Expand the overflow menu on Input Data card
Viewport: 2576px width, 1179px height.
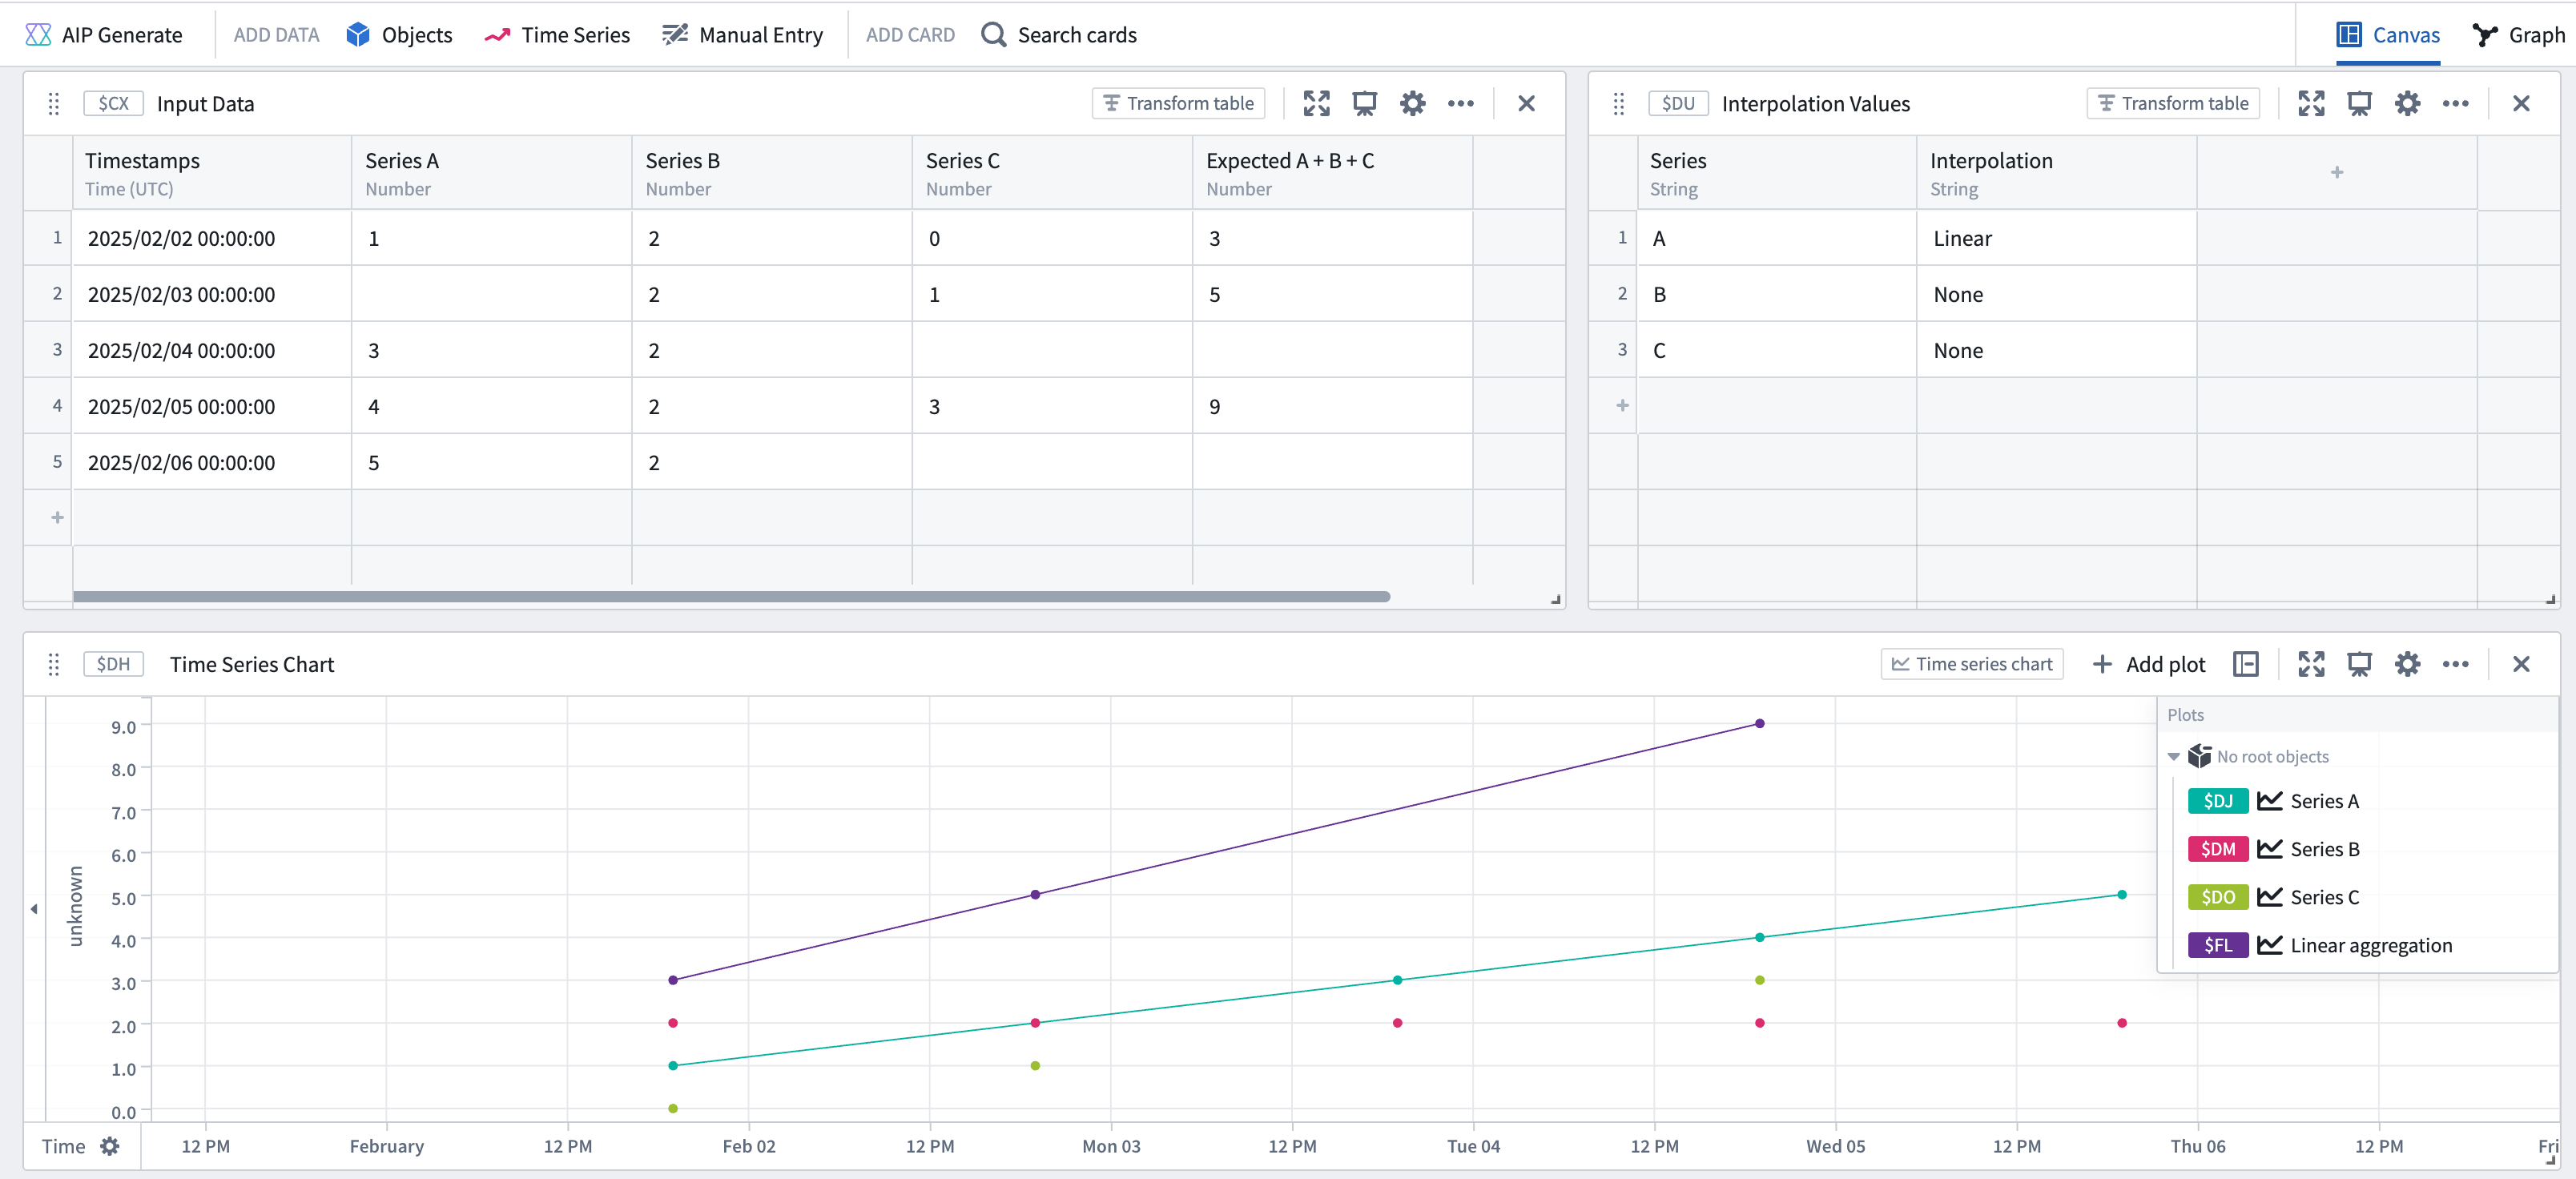coord(1459,103)
